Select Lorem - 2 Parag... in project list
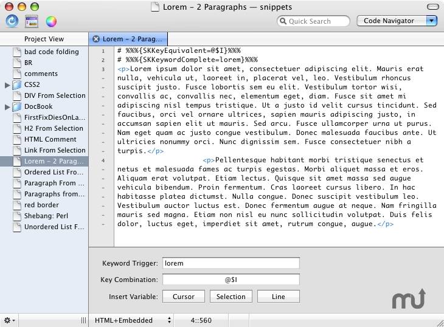This screenshot has width=444, height=327. [x=44, y=161]
